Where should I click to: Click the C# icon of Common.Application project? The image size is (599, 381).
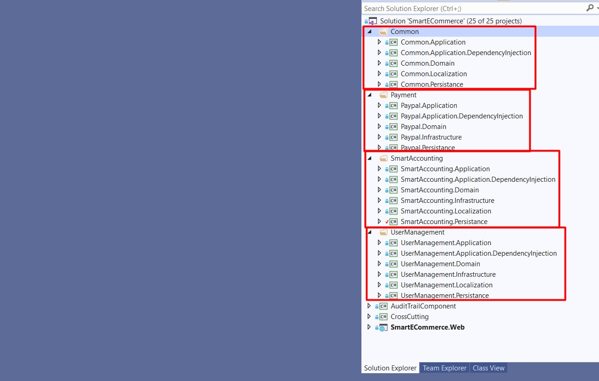(394, 42)
